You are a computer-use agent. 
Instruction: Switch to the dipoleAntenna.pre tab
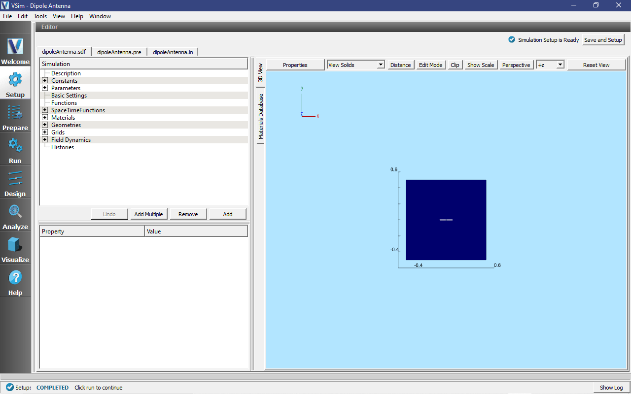[119, 51]
